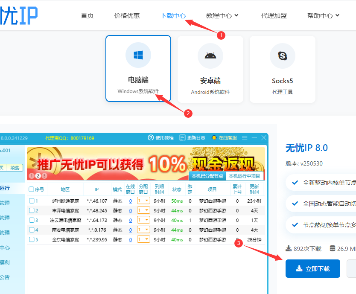Click the 项目 column header
The height and width of the screenshot is (294, 356).
(212, 189)
